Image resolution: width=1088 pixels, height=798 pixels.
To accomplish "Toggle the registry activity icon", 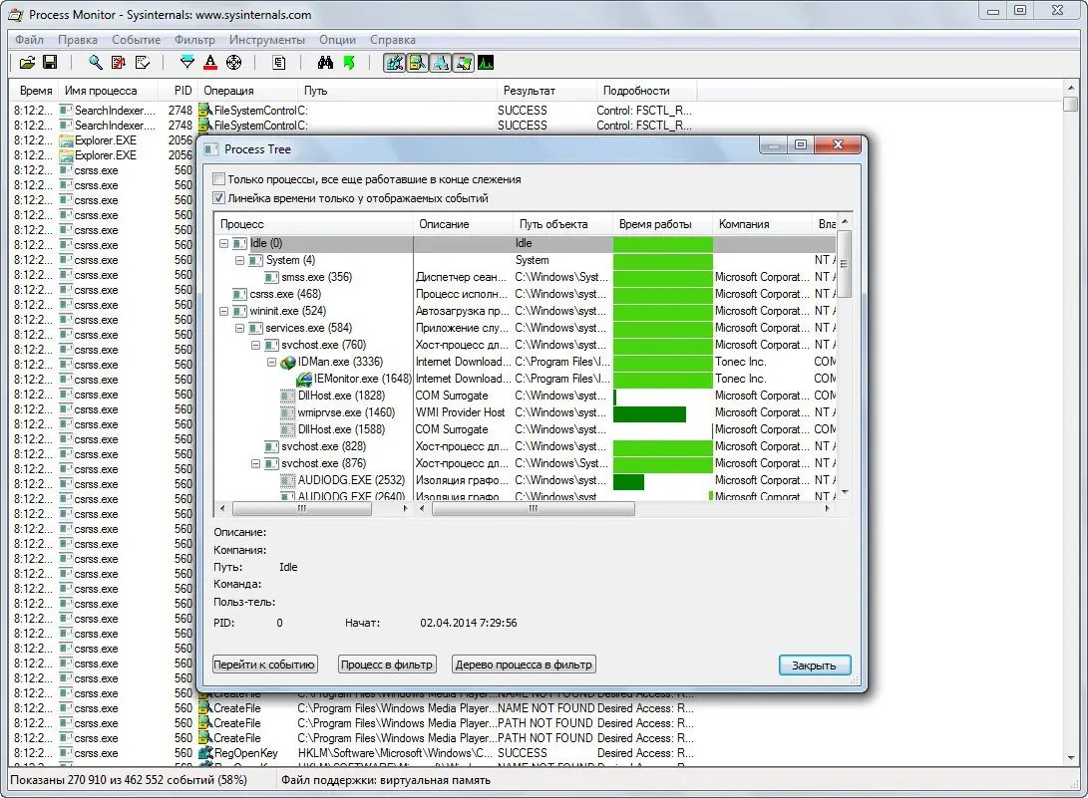I will pyautogui.click(x=394, y=63).
